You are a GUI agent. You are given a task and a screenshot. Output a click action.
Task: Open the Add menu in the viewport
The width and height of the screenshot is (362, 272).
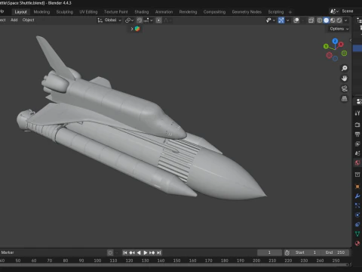click(x=14, y=20)
